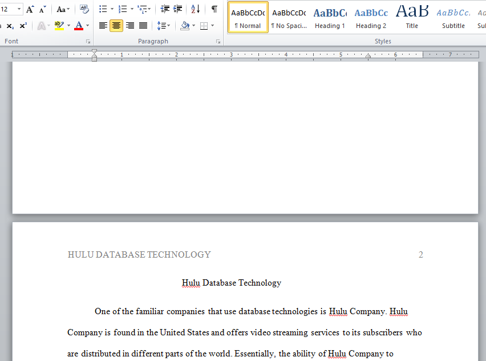Image resolution: width=486 pixels, height=361 pixels.
Task: Toggle Show/Hide paragraph marks
Action: point(214,9)
